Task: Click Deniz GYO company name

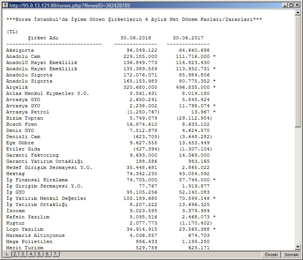Action: pos(20,131)
